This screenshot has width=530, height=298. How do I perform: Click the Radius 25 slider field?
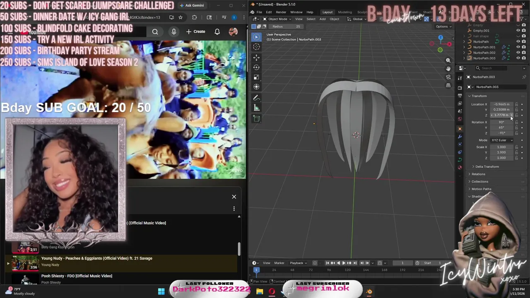pyautogui.click(x=286, y=26)
